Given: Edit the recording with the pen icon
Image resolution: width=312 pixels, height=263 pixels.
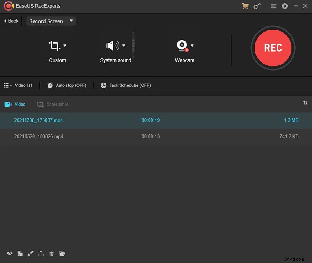Looking at the screenshot, I should point(30,254).
